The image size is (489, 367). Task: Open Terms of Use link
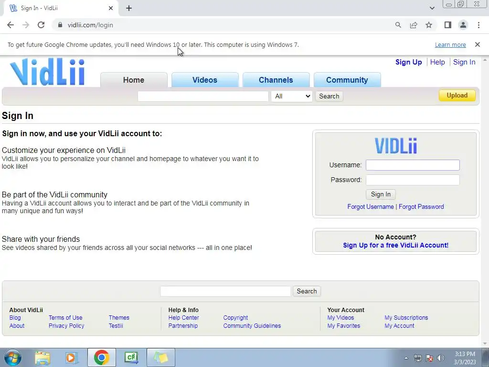(x=65, y=318)
